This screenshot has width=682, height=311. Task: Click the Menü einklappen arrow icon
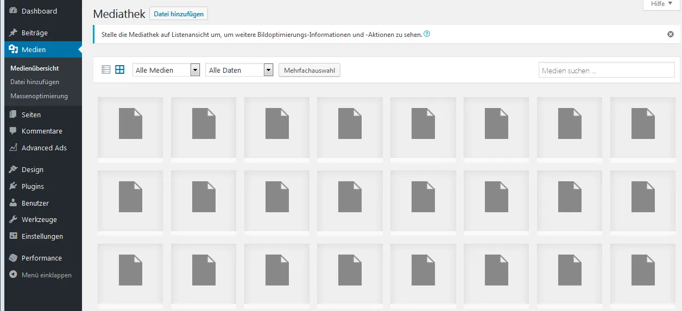[14, 275]
